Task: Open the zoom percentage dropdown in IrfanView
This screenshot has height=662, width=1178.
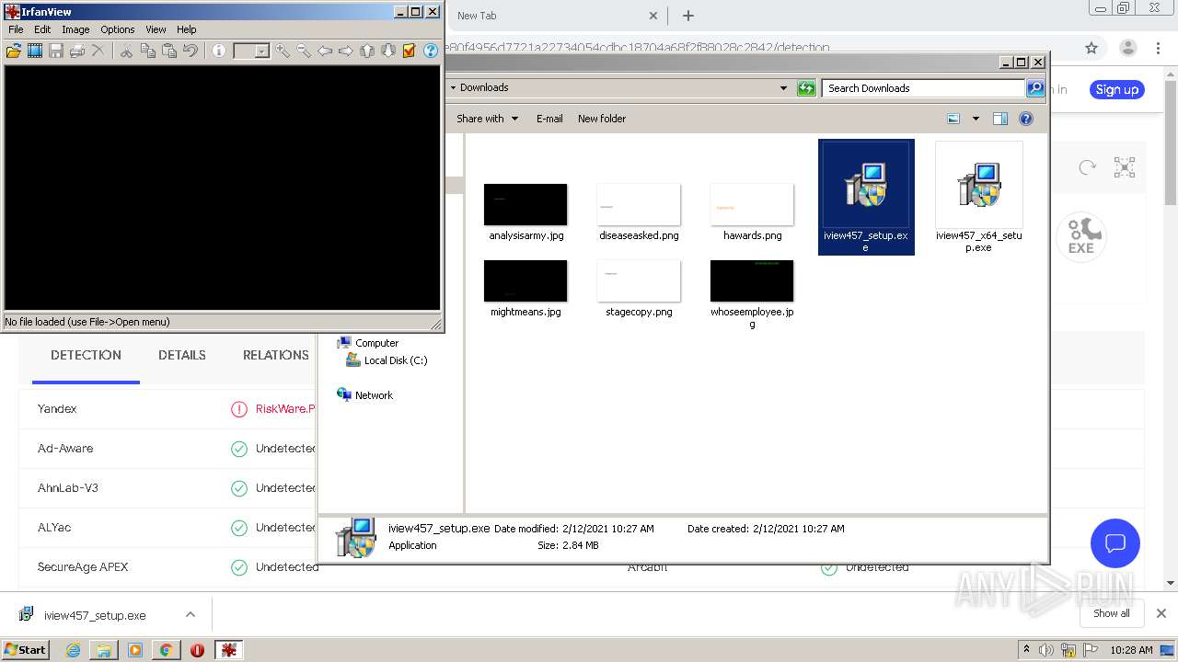Action: click(x=262, y=51)
